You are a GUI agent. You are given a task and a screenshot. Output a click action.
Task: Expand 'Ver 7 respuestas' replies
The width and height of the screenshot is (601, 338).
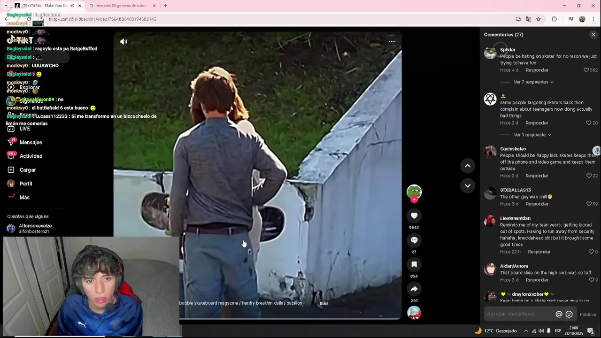(534, 82)
